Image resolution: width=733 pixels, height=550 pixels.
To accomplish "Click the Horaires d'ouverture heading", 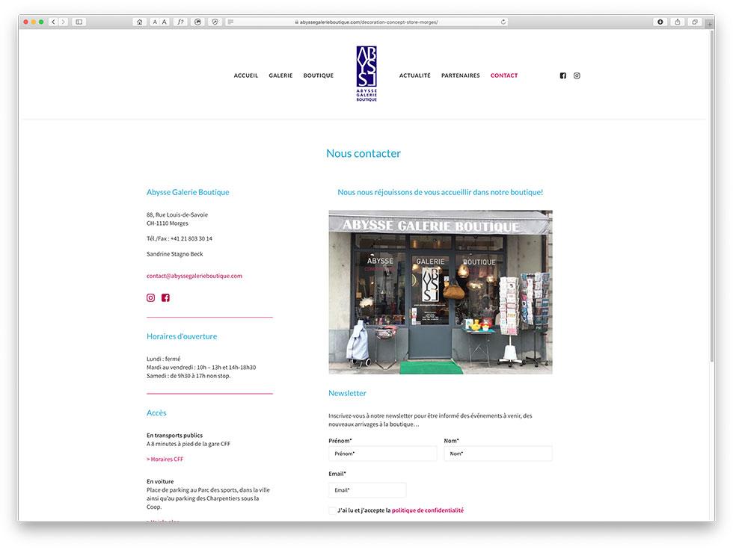I will 182,336.
